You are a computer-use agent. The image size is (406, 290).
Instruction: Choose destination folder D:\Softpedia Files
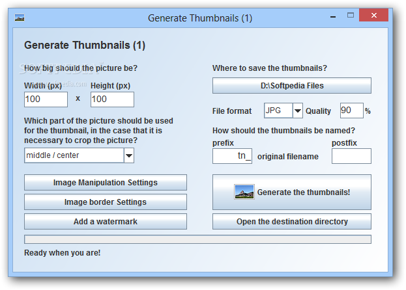click(292, 85)
